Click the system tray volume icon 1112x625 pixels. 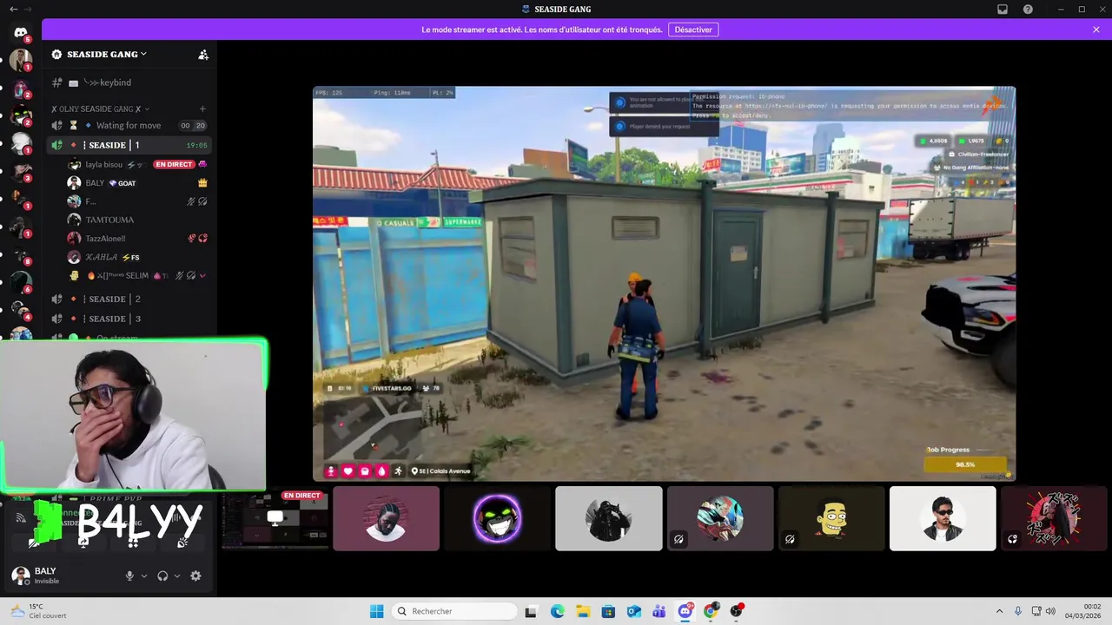click(x=1050, y=611)
